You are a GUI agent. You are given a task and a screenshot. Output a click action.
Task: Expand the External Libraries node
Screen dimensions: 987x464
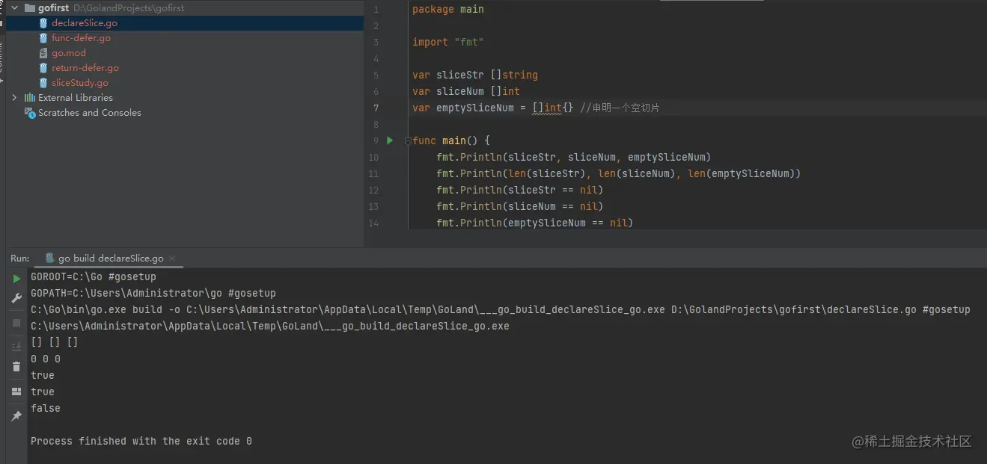click(x=14, y=98)
